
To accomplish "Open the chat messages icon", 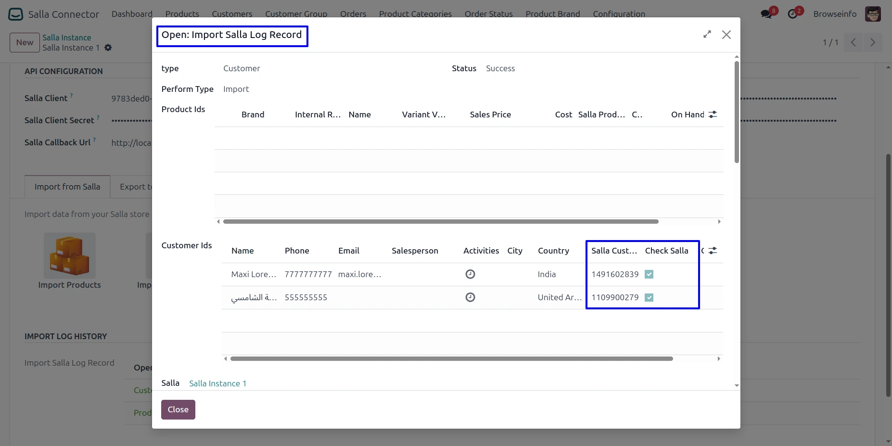I will [x=766, y=14].
